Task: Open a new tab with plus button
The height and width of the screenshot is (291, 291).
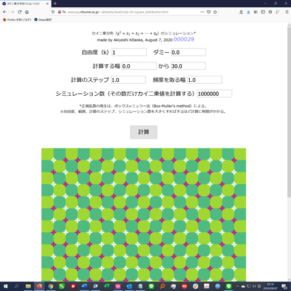Action: pyautogui.click(x=55, y=4)
